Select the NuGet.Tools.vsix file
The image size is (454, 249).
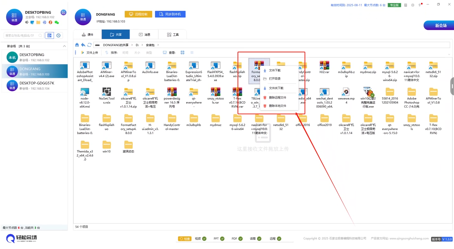click(x=107, y=96)
